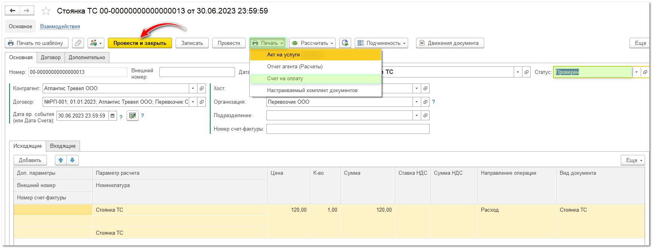The image size is (653, 249).
Task: Click the table icon beside event date
Action: [x=133, y=116]
